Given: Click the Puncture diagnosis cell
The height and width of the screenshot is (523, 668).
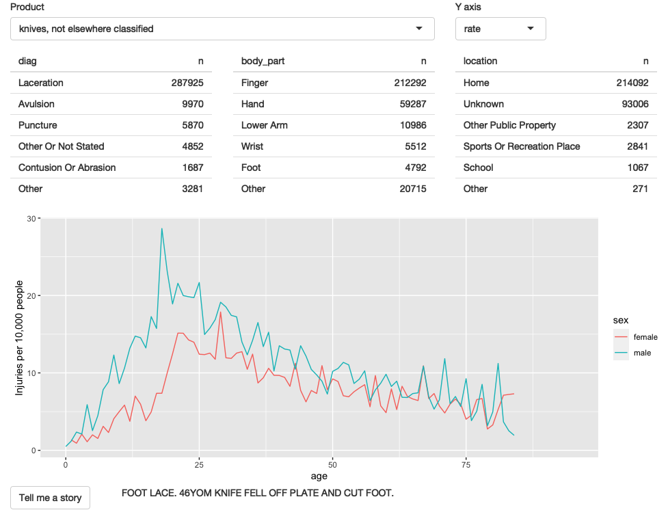Looking at the screenshot, I should [x=38, y=125].
